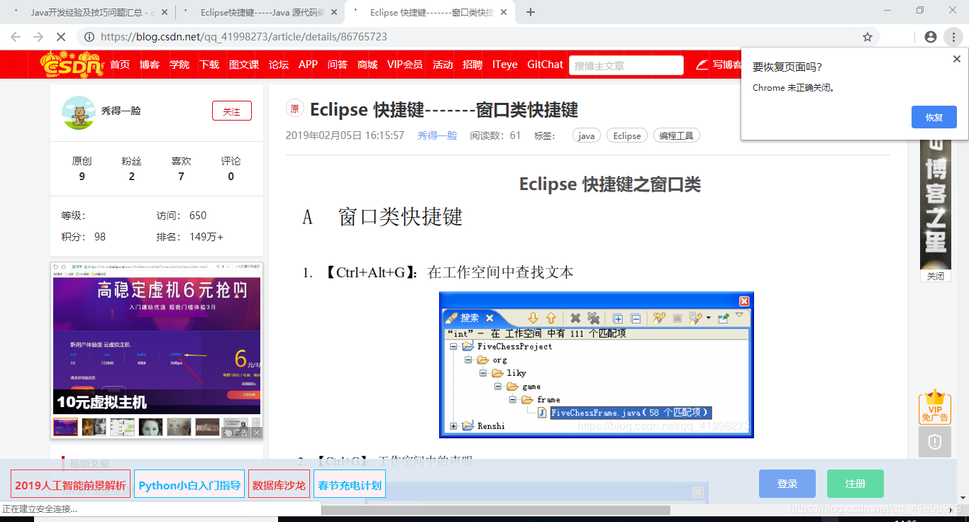Open the 春节充电计划 link

[350, 485]
